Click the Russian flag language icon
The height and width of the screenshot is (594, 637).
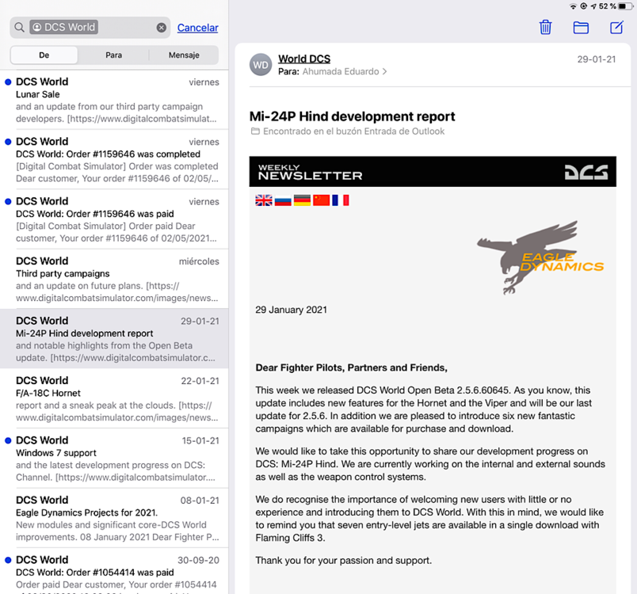[283, 200]
